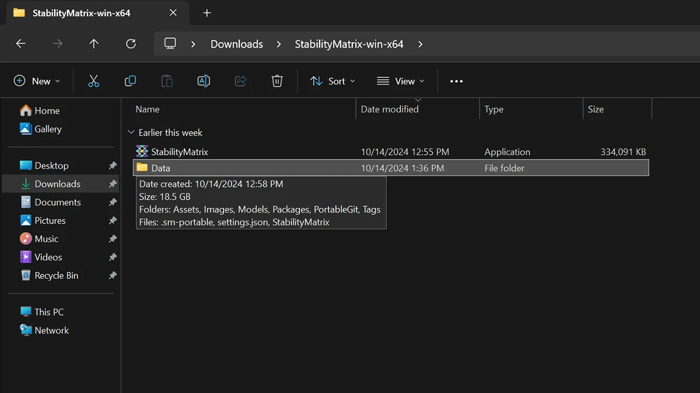Image resolution: width=700 pixels, height=393 pixels.
Task: Click StabilityMatrix-win-x64 in the breadcrumb
Action: click(349, 44)
